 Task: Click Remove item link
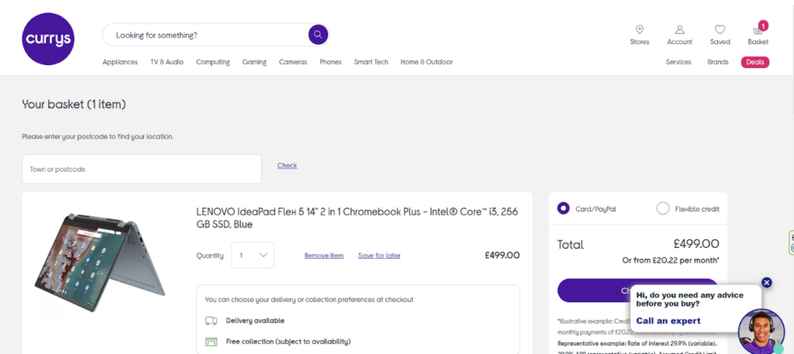click(324, 256)
